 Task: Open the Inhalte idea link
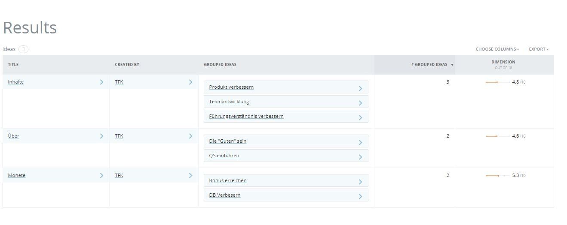click(x=16, y=82)
